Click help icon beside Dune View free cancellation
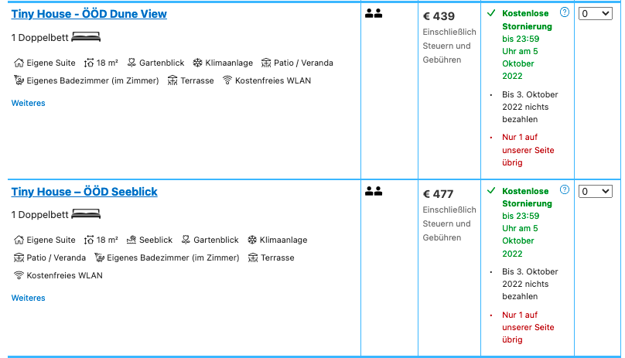The height and width of the screenshot is (358, 625). (565, 12)
